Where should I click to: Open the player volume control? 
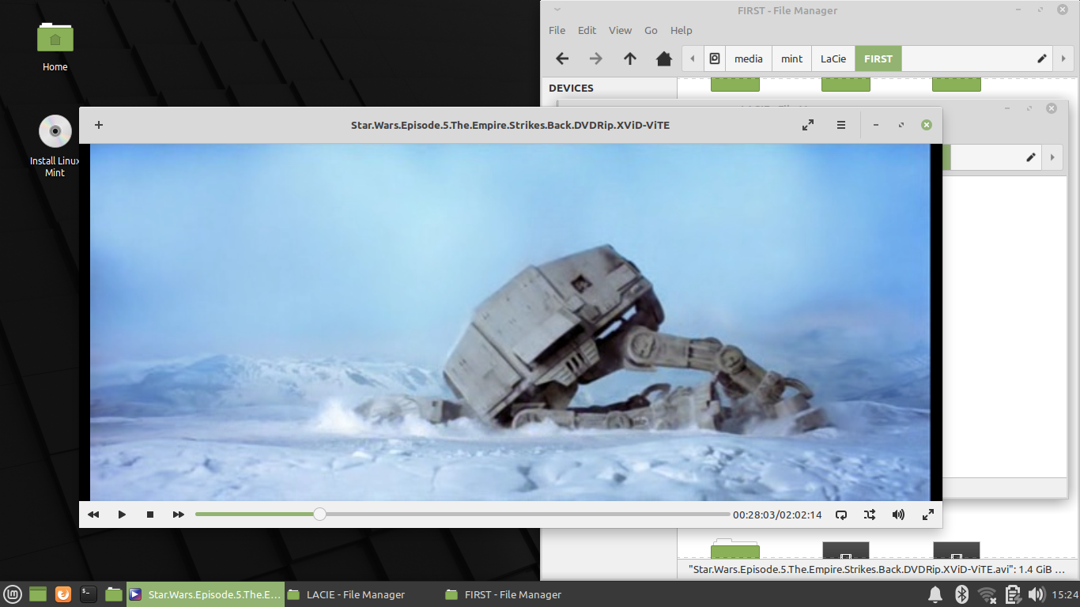898,515
